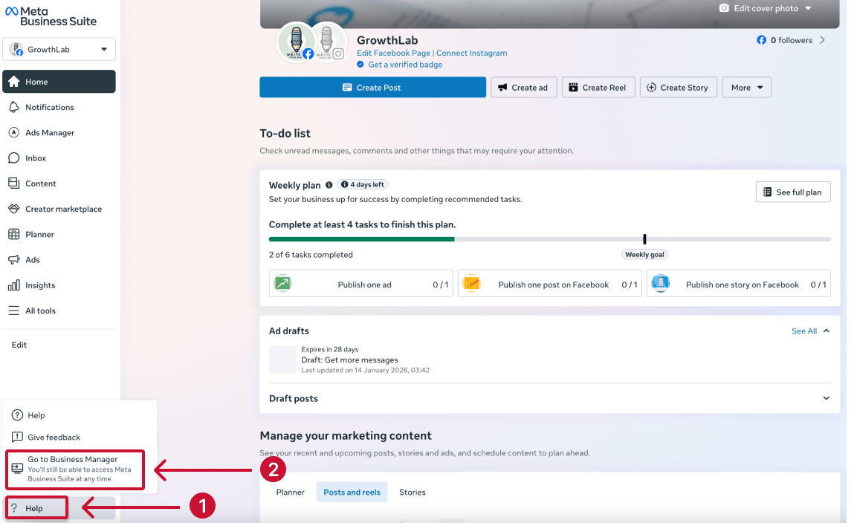Click the blue verified badge icon
Image resolution: width=857 pixels, height=523 pixels.
pyautogui.click(x=360, y=65)
